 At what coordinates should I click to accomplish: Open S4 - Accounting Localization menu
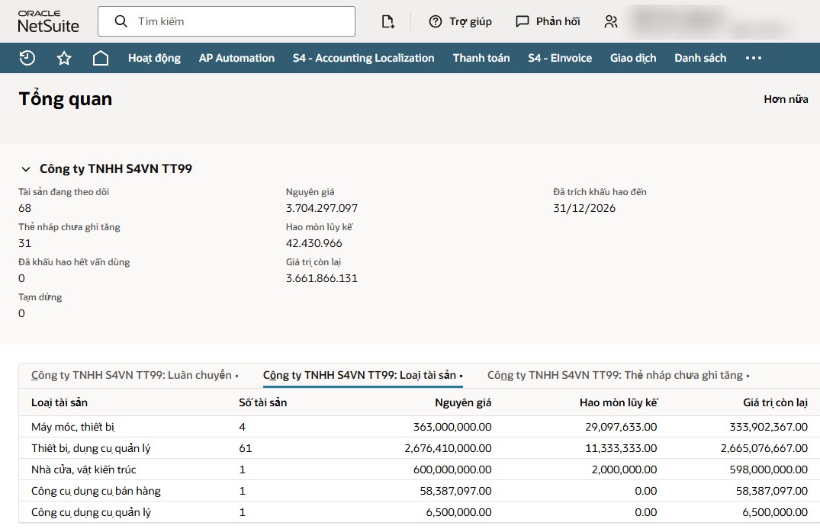[x=363, y=58]
